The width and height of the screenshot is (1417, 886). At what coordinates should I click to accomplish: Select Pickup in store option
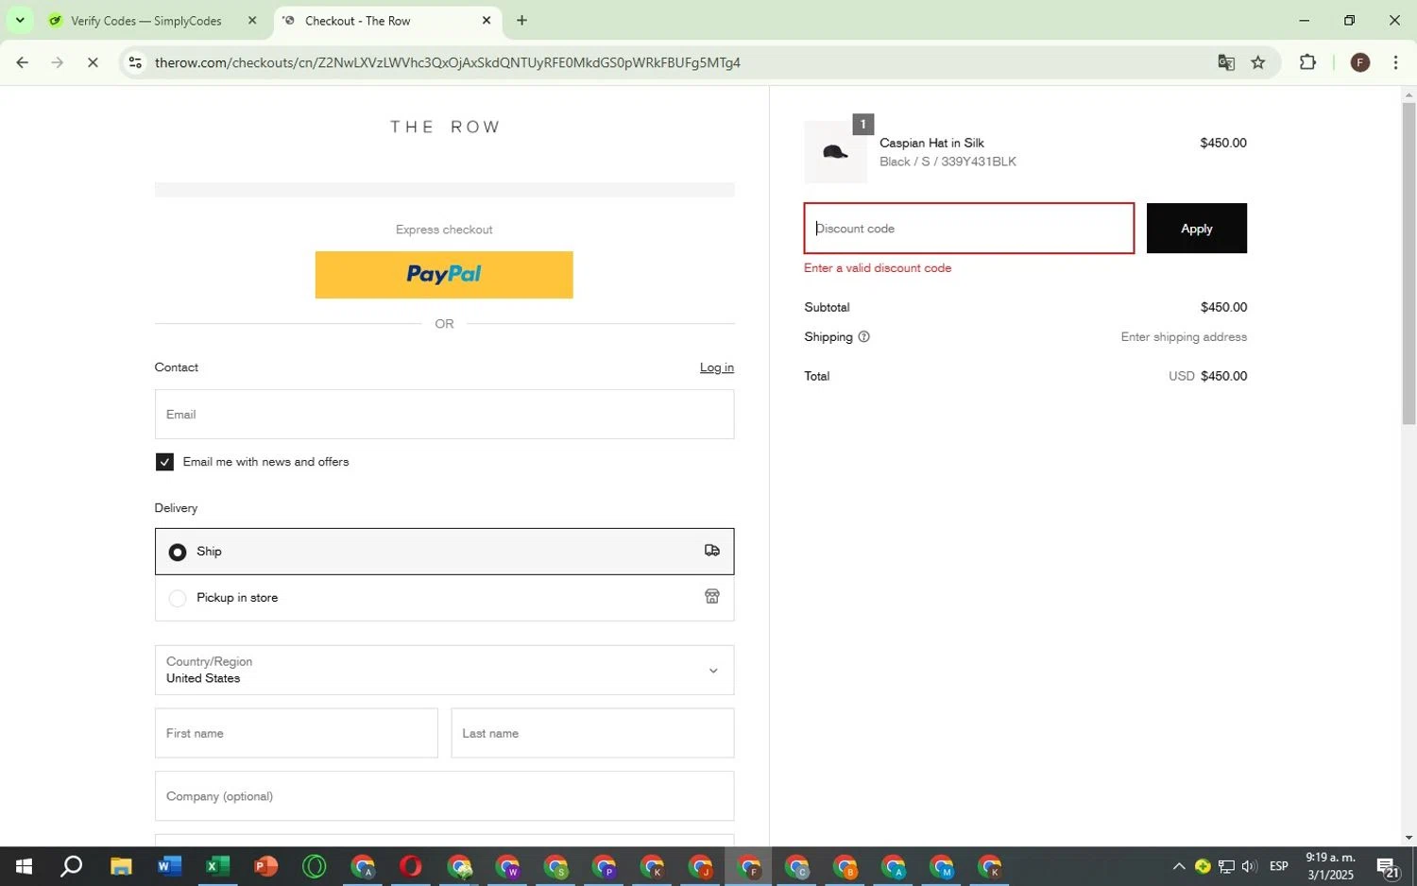coord(444,598)
